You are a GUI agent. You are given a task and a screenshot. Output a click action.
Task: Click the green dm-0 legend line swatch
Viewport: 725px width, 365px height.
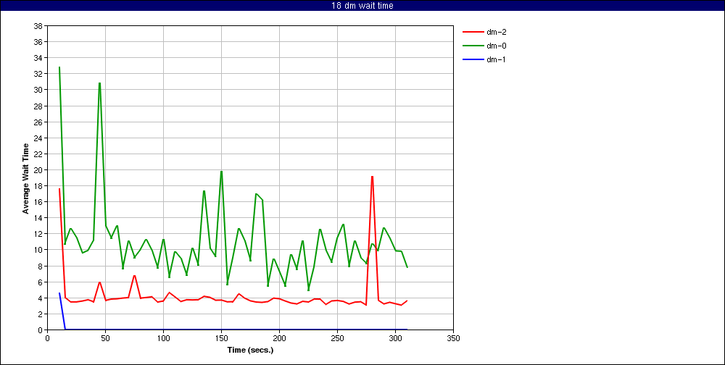[x=472, y=46]
